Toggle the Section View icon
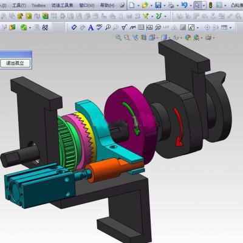This screenshot has width=243, height=243. 143,37
